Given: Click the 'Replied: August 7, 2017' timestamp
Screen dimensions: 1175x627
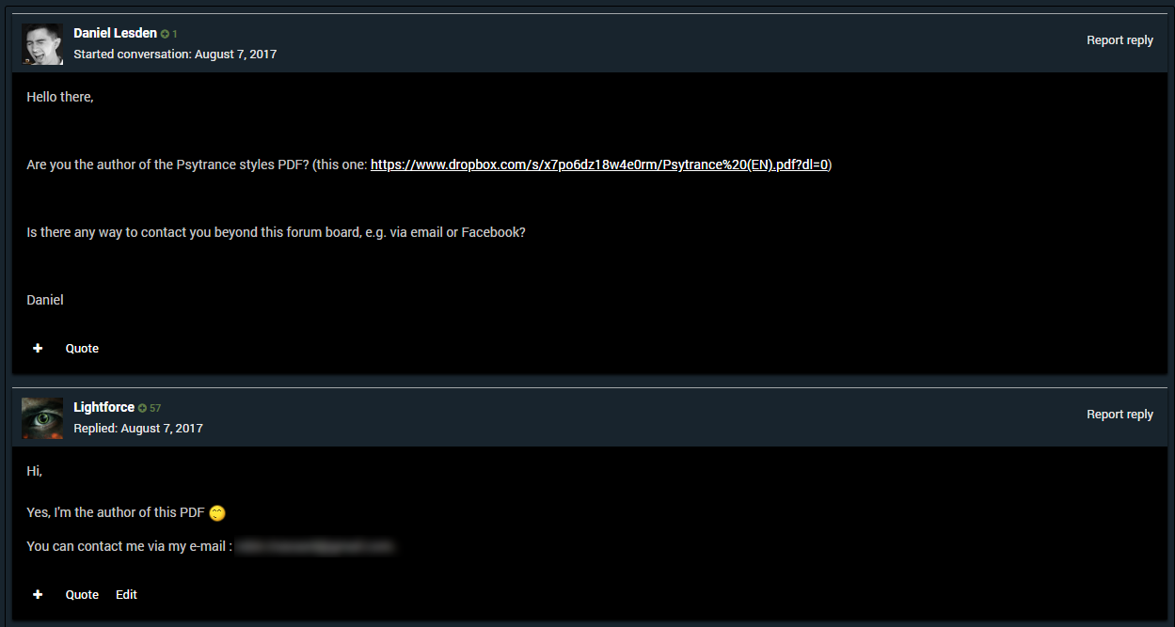Looking at the screenshot, I should pyautogui.click(x=138, y=429).
